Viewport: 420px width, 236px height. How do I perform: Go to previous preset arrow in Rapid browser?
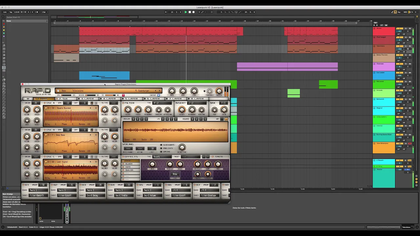pyautogui.click(x=156, y=91)
